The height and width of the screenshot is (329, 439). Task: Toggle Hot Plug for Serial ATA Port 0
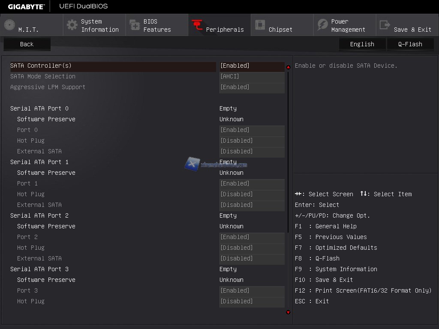252,141
